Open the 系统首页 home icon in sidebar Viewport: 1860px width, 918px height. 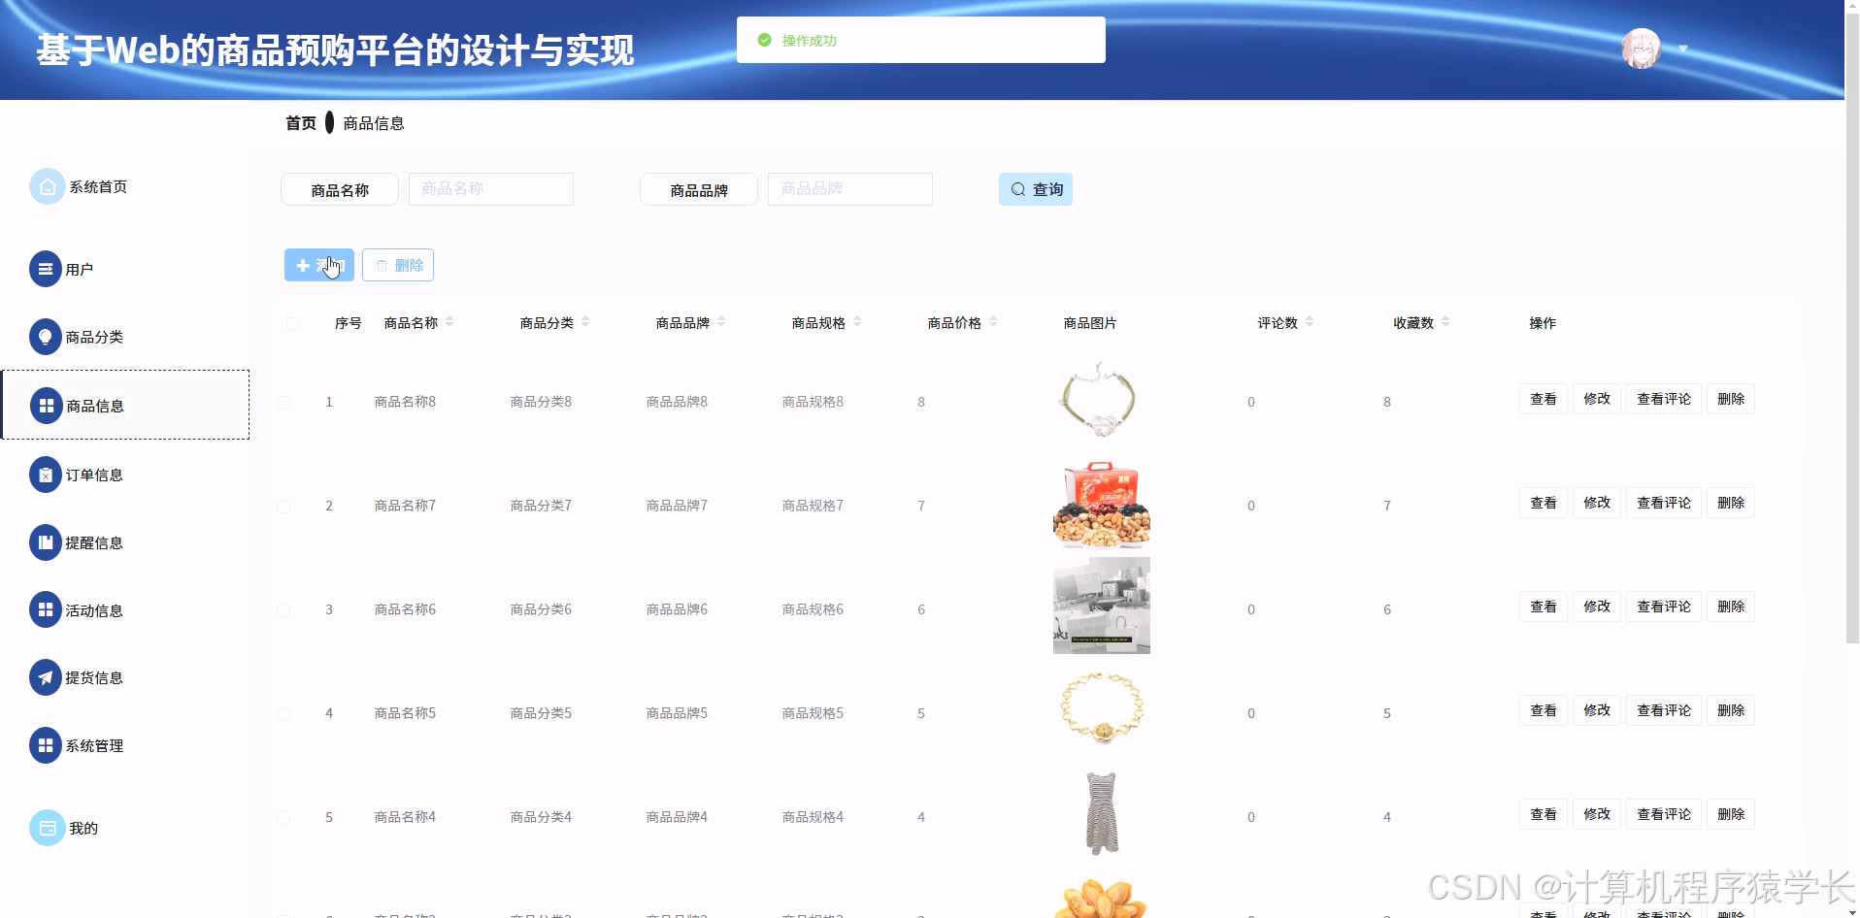pos(47,185)
